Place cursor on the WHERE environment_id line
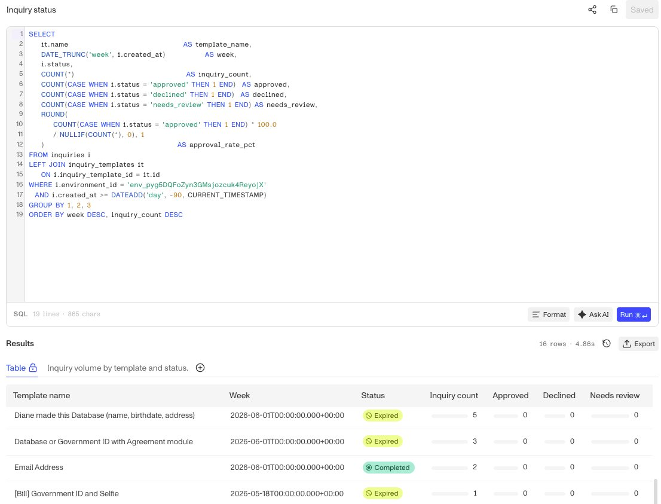This screenshot has width=661, height=504. pyautogui.click(x=148, y=185)
